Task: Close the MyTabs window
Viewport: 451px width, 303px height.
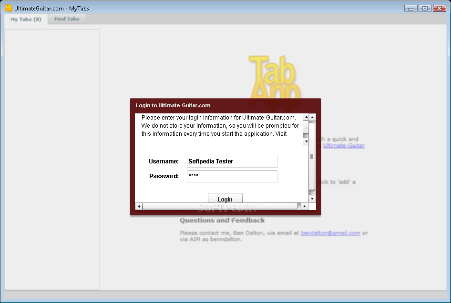Action: point(439,8)
